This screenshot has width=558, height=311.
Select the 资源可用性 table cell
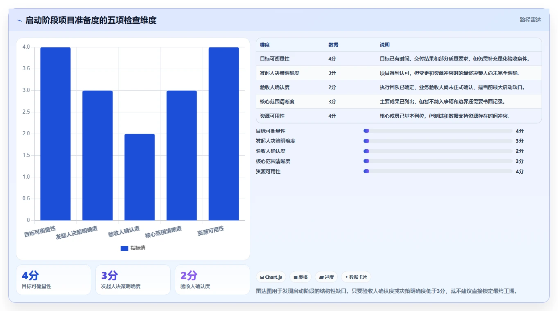click(x=272, y=116)
